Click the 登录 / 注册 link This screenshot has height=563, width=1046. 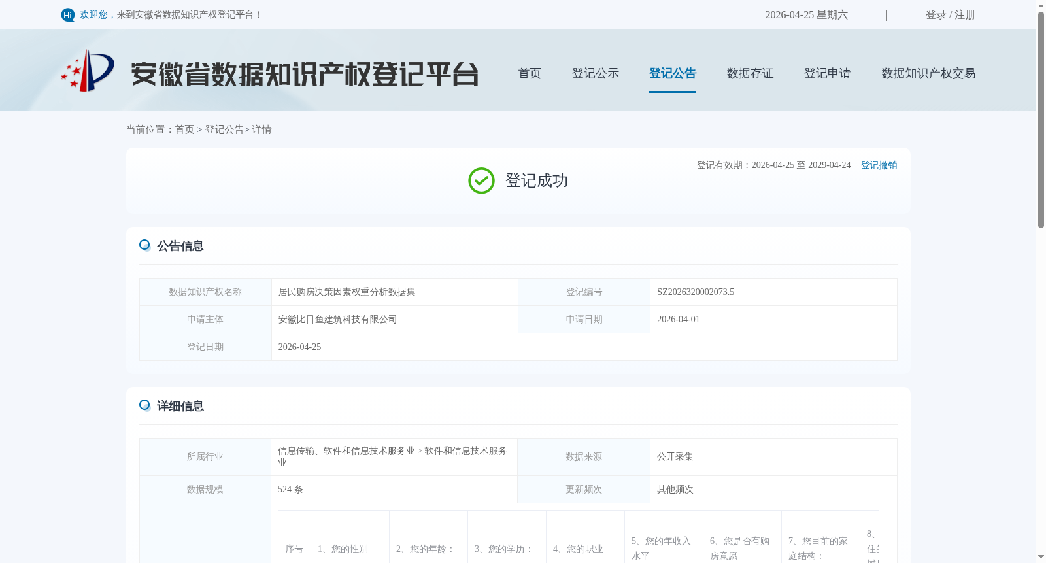951,15
